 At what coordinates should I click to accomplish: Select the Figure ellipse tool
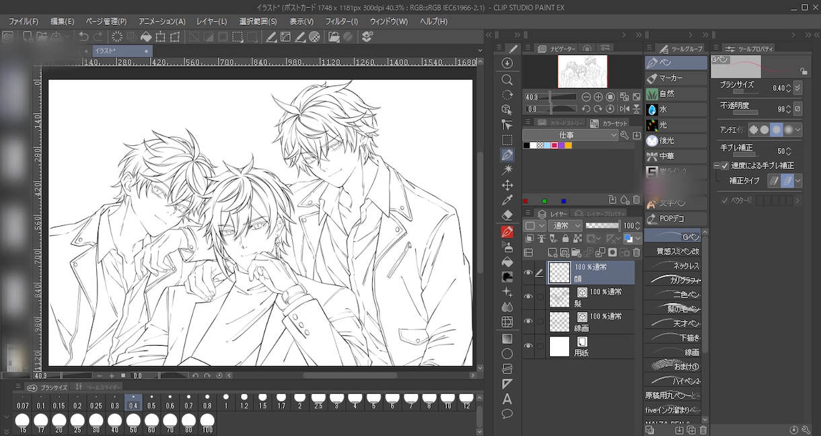coord(507,354)
